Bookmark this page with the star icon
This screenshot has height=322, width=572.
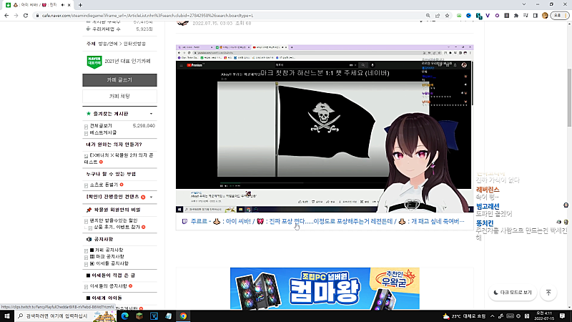[x=447, y=16]
